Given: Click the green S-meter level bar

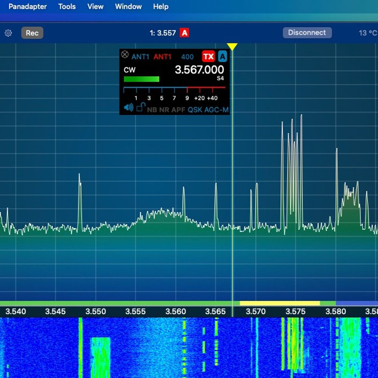Looking at the screenshot, I should (x=141, y=79).
